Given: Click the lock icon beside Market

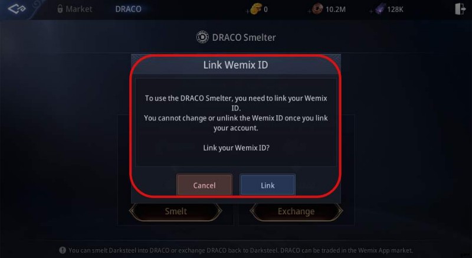Looking at the screenshot, I should [x=60, y=9].
